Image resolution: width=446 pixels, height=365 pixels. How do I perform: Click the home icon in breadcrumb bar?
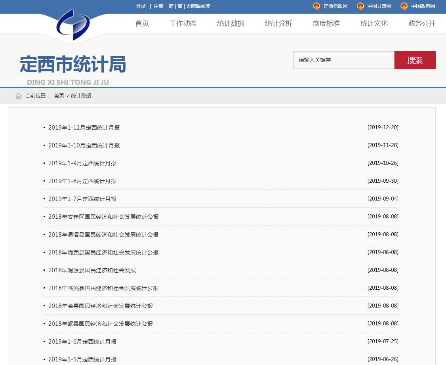(x=18, y=96)
